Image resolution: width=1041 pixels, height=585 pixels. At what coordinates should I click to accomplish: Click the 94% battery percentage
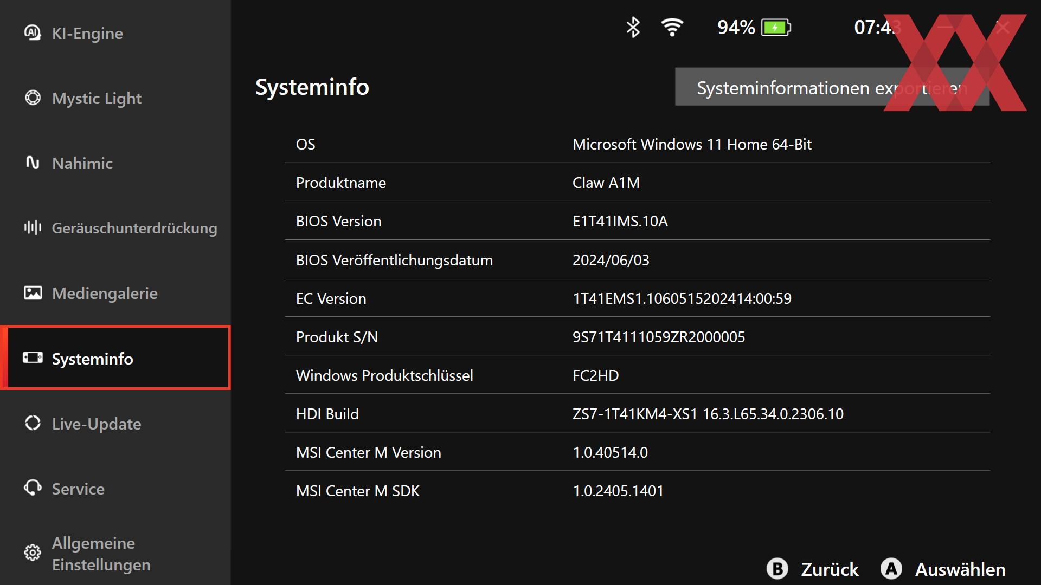(x=736, y=27)
